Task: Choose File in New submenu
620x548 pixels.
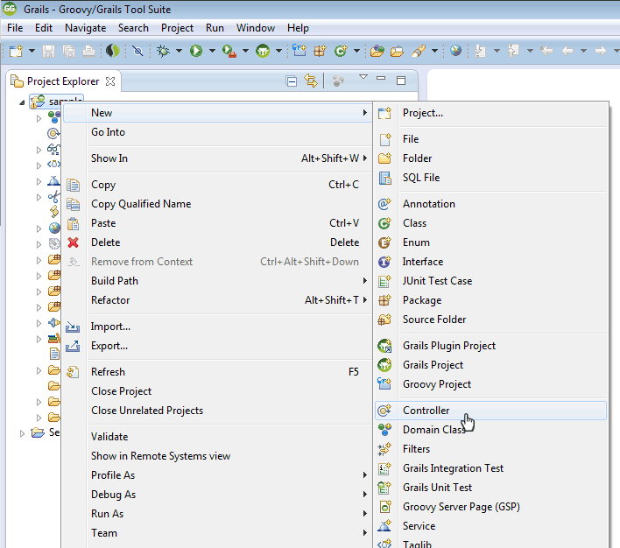Action: (x=490, y=139)
